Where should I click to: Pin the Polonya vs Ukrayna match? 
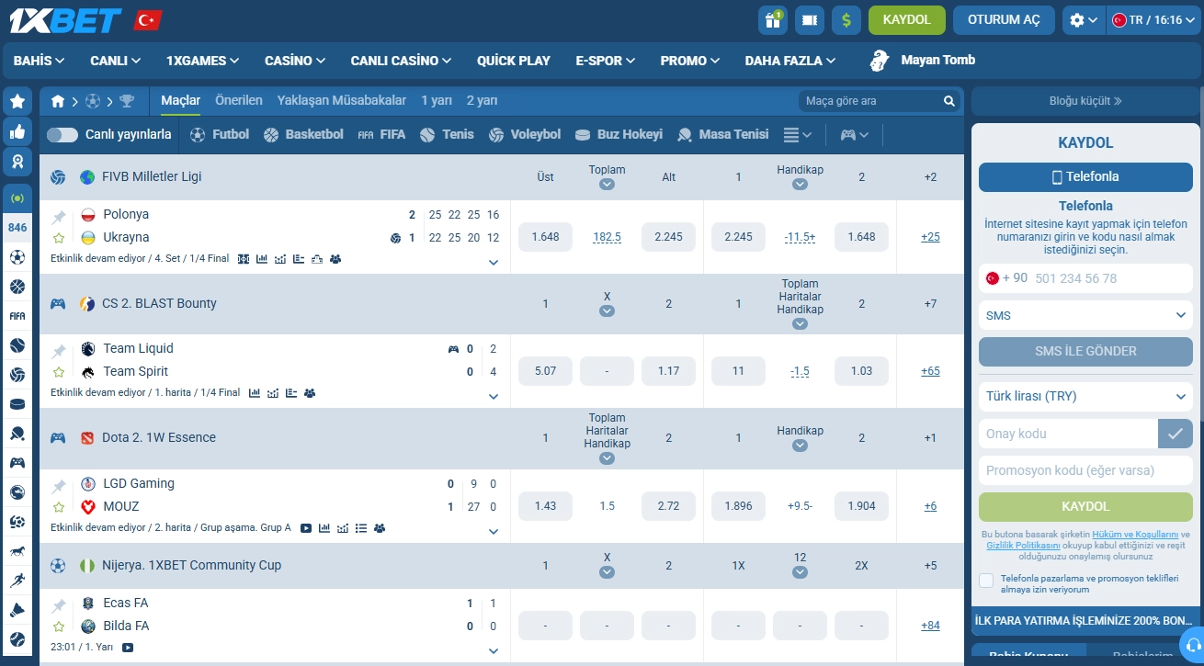59,217
